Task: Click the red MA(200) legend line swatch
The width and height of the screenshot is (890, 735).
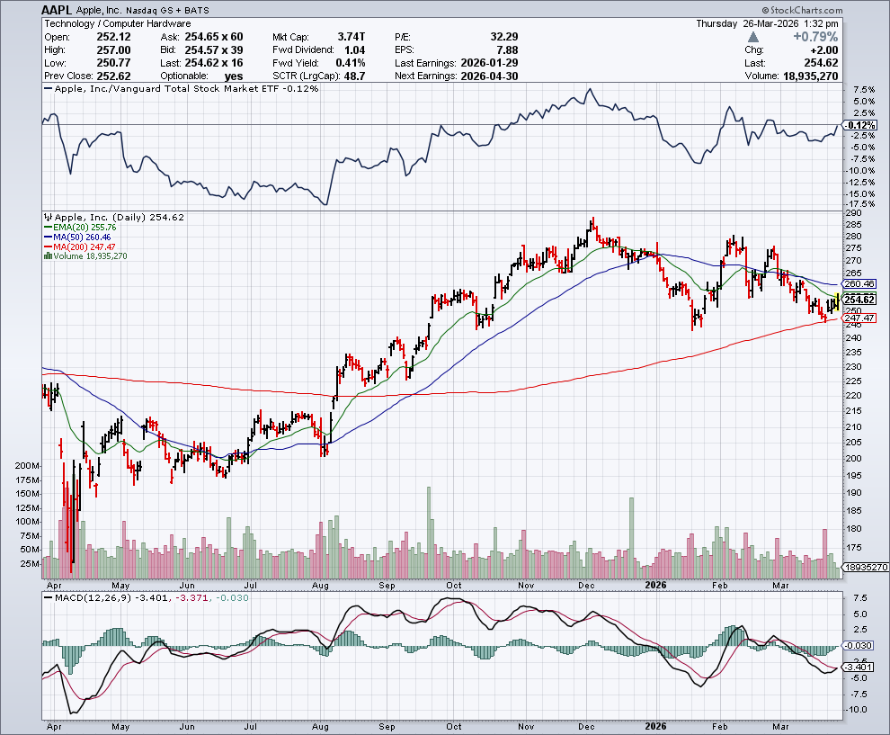Action: click(48, 247)
